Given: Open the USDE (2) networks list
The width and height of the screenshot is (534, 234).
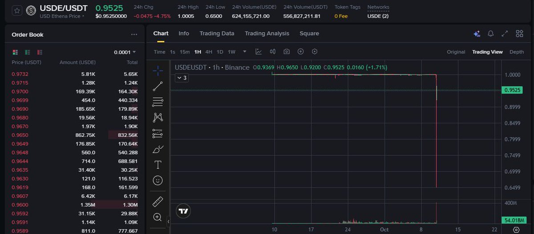Looking at the screenshot, I should pyautogui.click(x=378, y=16).
